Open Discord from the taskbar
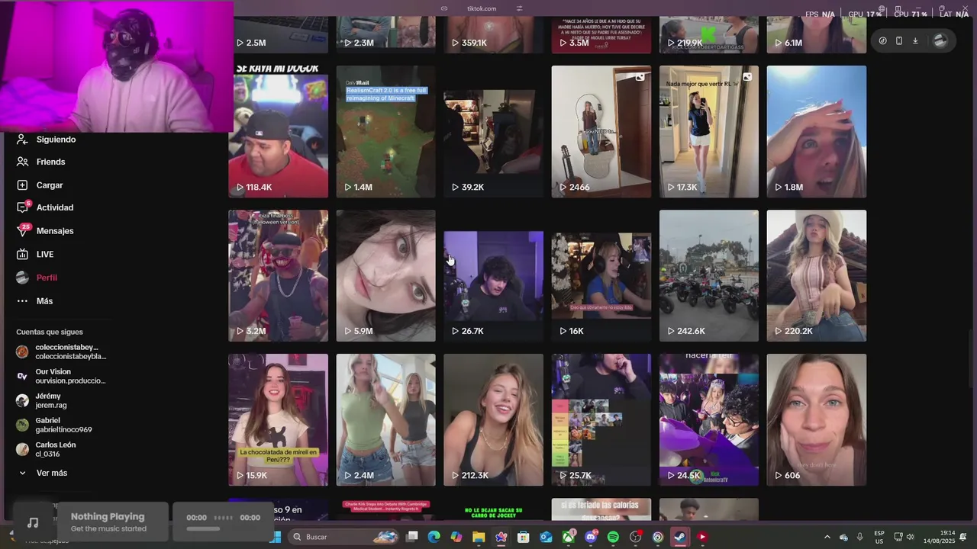The image size is (977, 549). (591, 537)
